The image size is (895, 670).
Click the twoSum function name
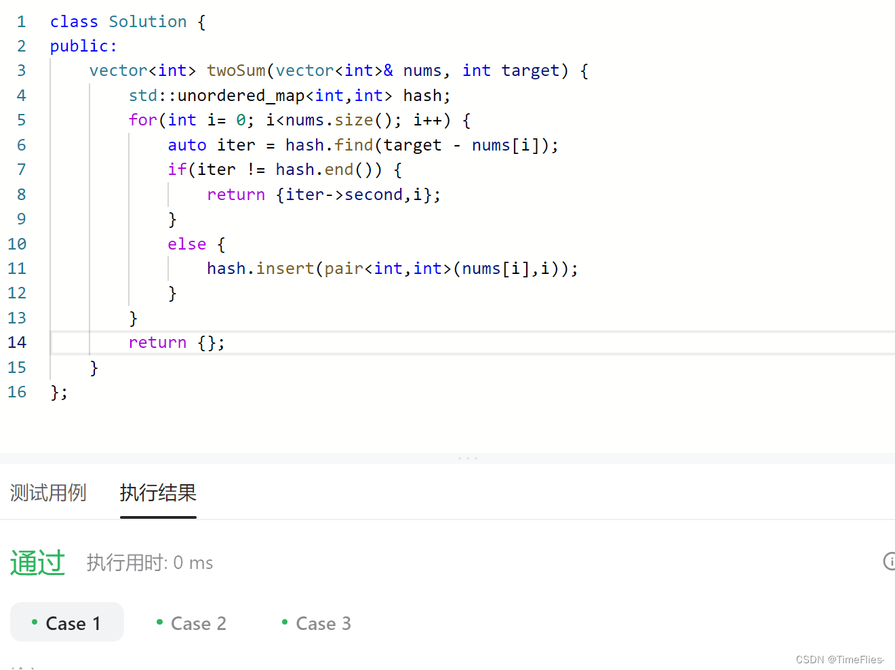[236, 71]
